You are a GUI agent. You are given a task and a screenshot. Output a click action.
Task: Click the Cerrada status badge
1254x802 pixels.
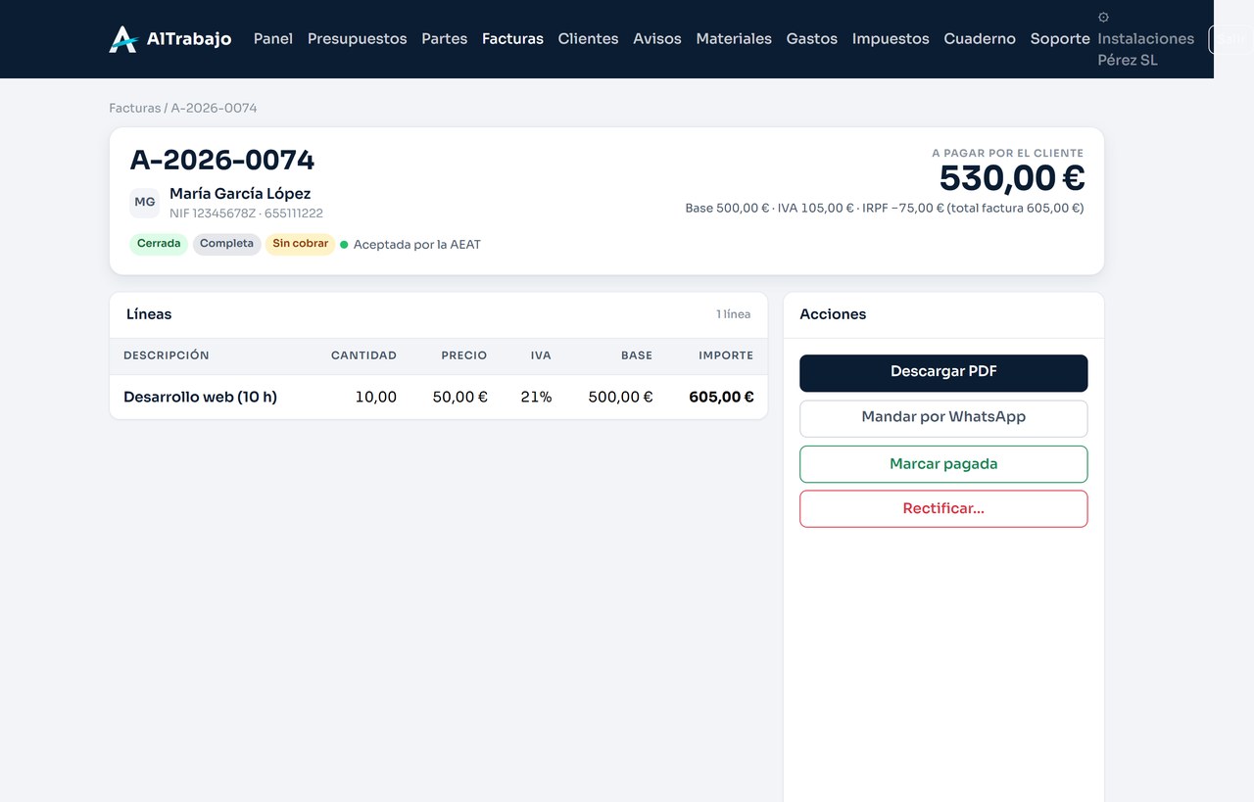coord(159,244)
